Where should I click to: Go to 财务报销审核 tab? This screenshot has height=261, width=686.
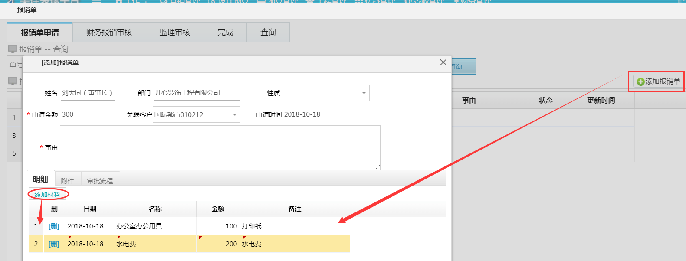tap(109, 33)
